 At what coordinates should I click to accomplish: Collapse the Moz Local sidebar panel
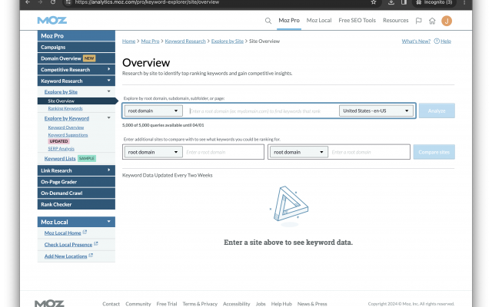[x=109, y=222]
